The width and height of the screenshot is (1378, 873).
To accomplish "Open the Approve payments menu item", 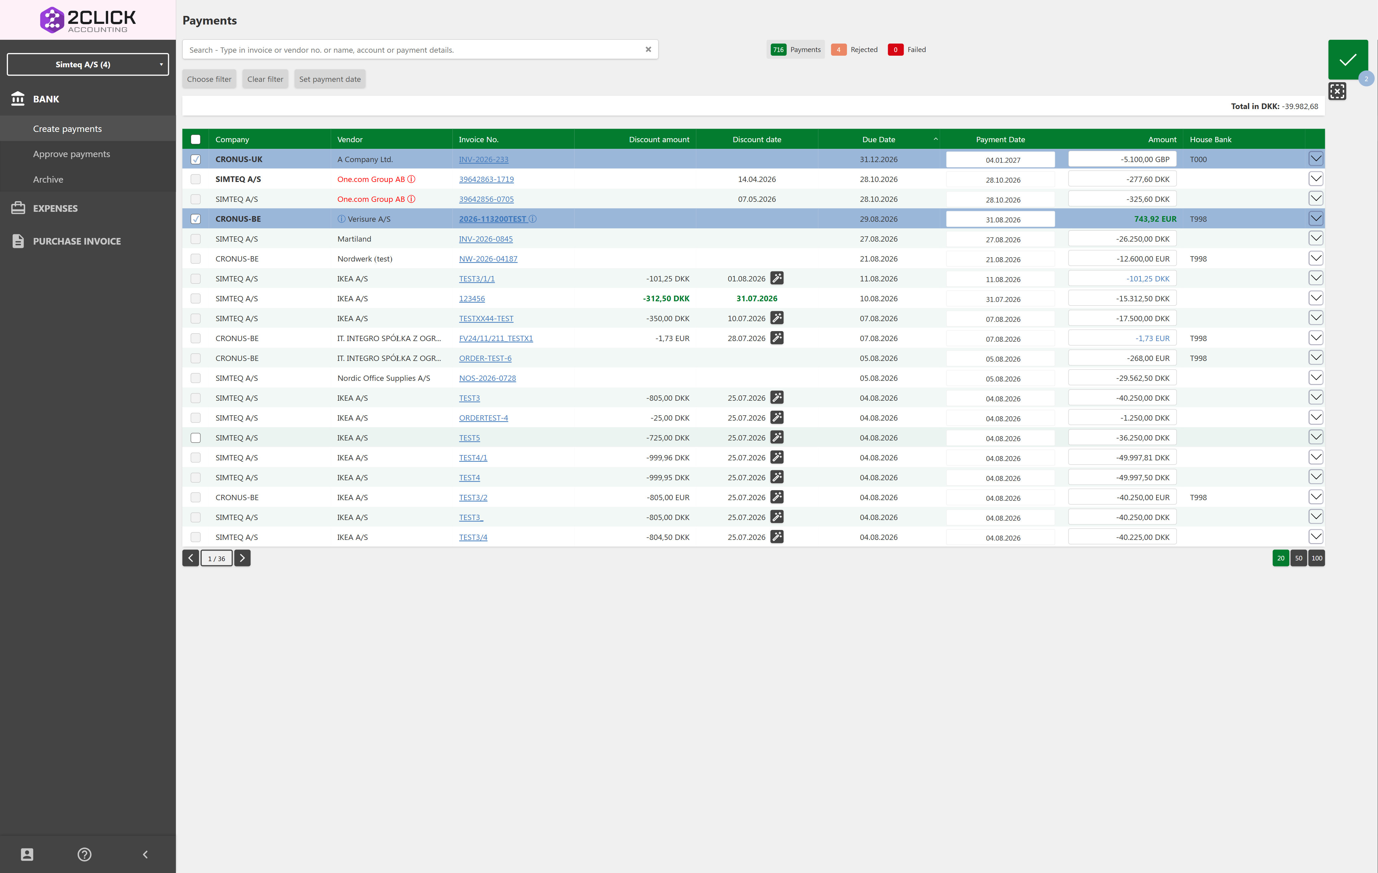I will [72, 154].
